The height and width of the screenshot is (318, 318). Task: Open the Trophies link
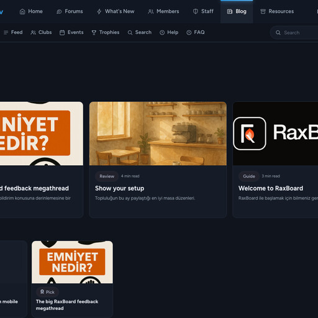pyautogui.click(x=106, y=32)
